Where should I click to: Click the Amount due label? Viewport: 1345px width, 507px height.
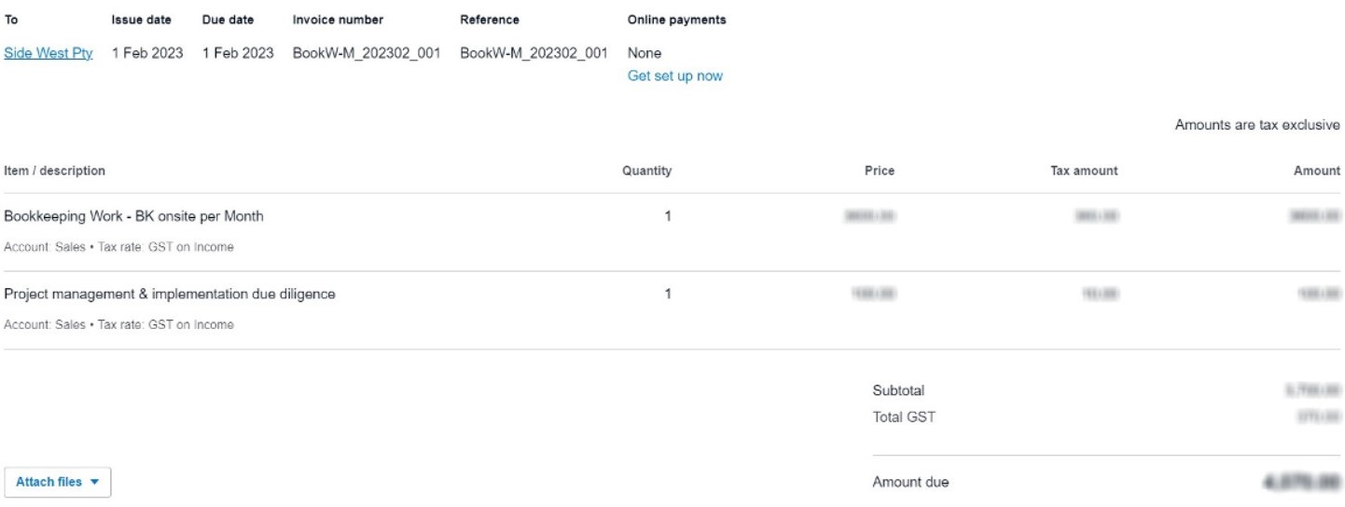[910, 482]
